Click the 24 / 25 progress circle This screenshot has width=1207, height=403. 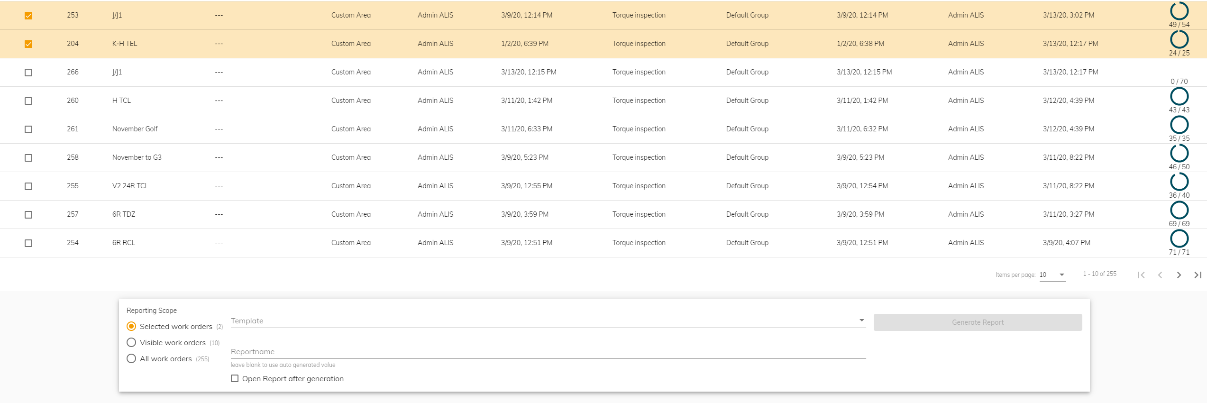pos(1179,39)
